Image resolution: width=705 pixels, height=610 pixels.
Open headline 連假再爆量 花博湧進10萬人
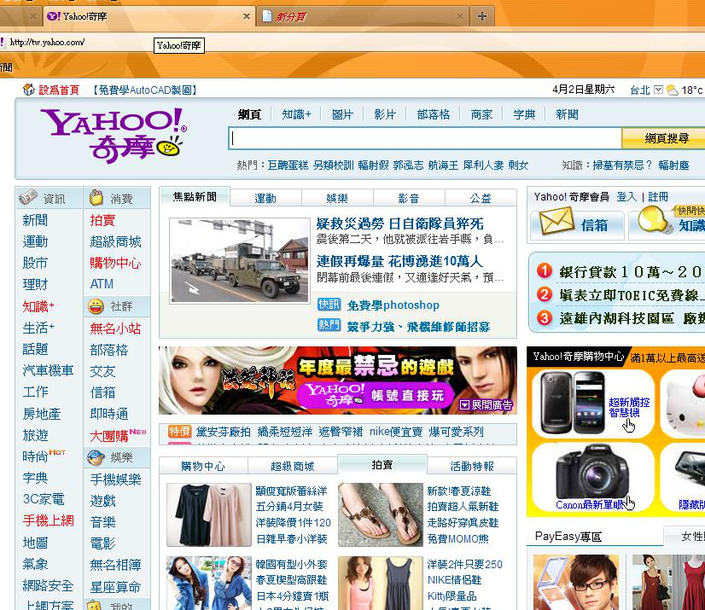[399, 261]
